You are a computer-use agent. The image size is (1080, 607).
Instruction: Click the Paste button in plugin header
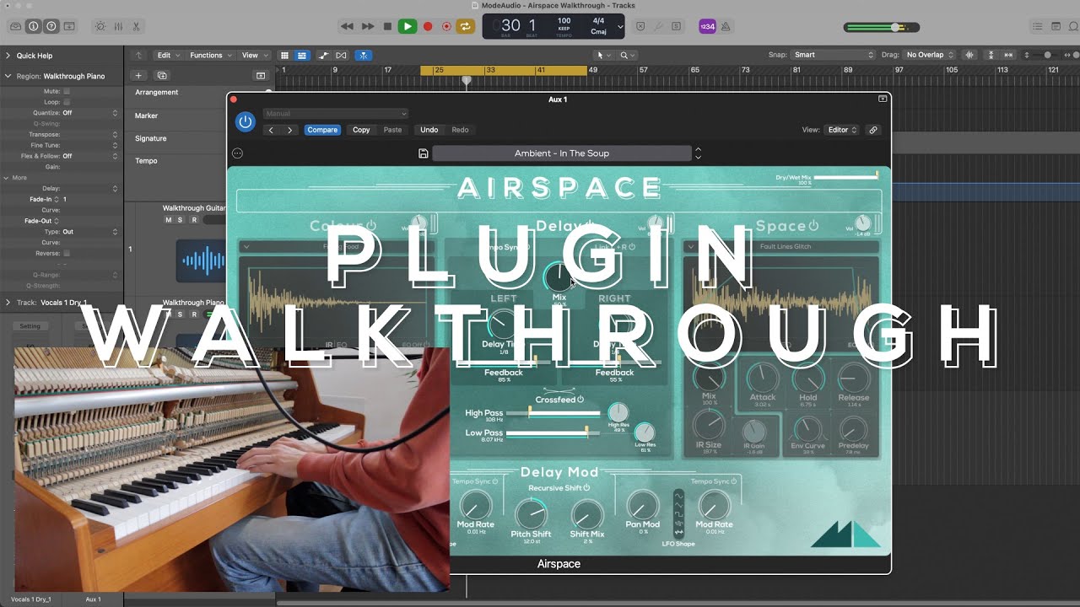click(392, 130)
